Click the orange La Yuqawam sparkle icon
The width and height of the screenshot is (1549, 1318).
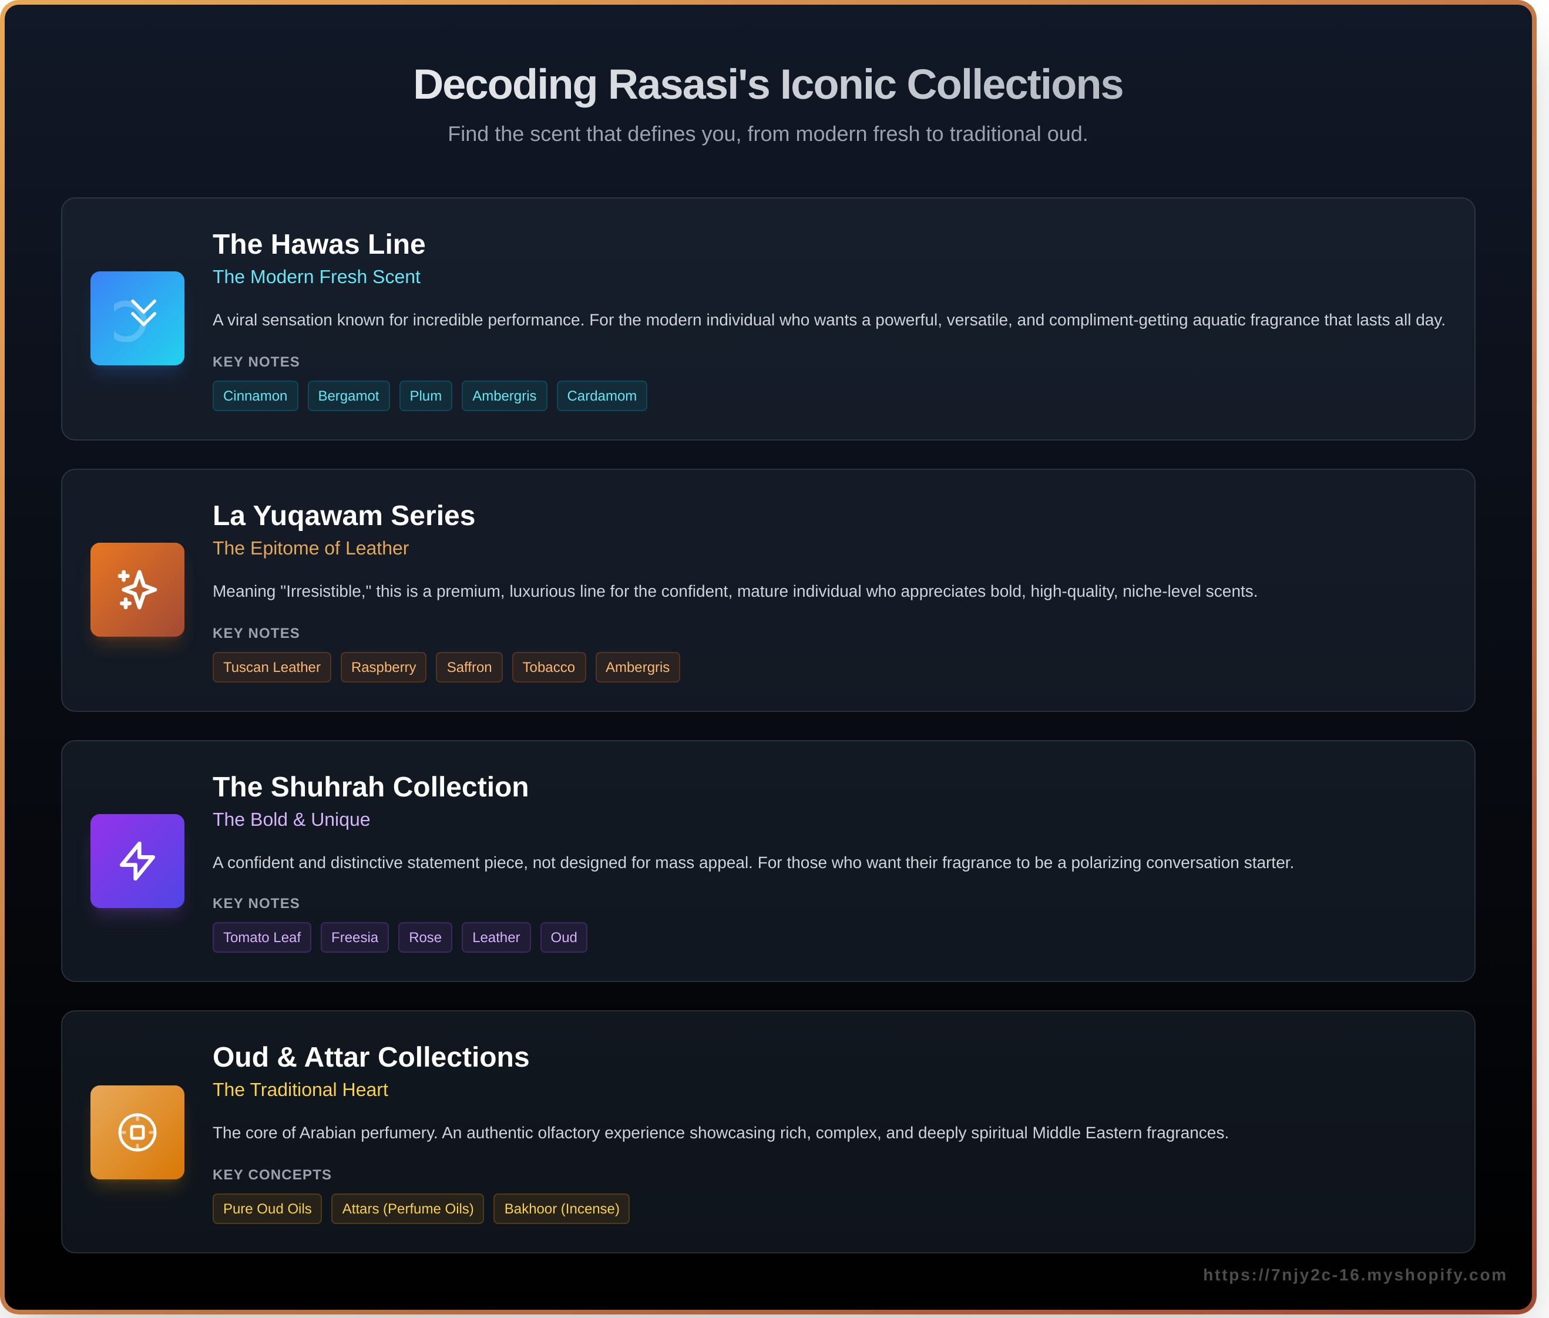click(x=137, y=590)
